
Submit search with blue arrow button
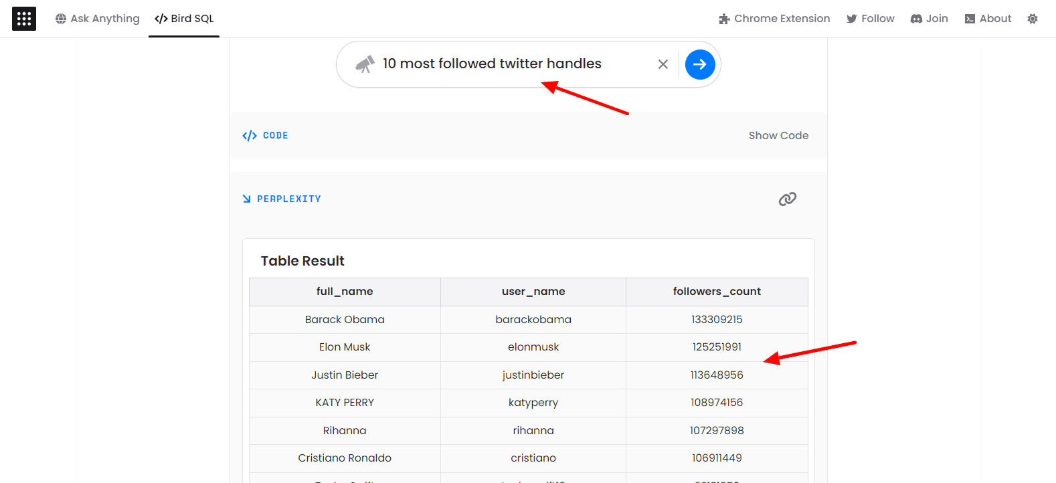click(700, 64)
